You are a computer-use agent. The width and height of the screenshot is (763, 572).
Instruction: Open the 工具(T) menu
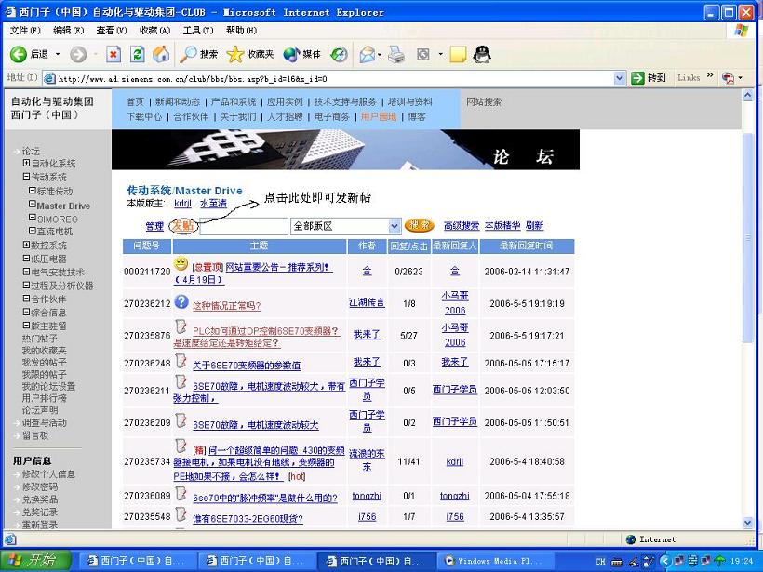tap(198, 30)
